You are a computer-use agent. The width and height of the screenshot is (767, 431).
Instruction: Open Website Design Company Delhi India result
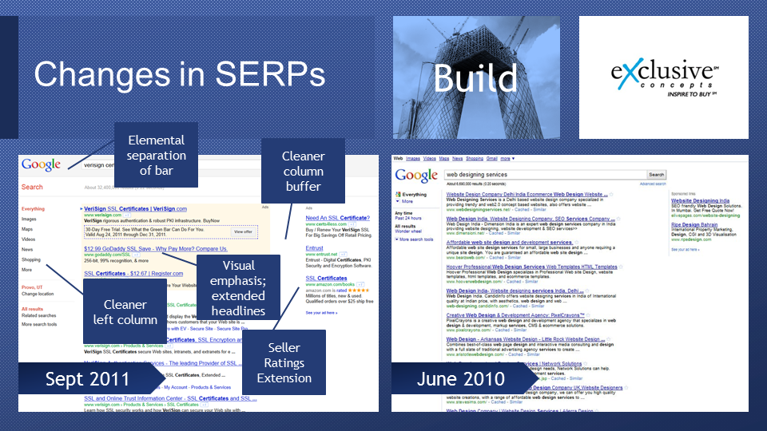pos(527,195)
